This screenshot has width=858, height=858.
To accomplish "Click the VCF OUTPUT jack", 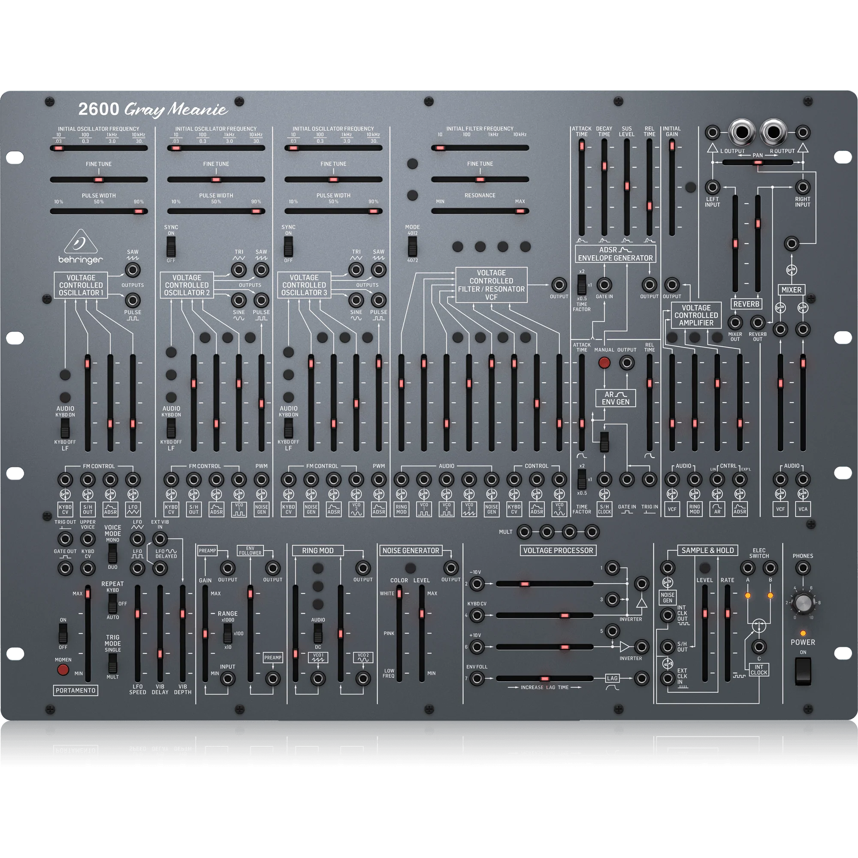I will pos(559,285).
